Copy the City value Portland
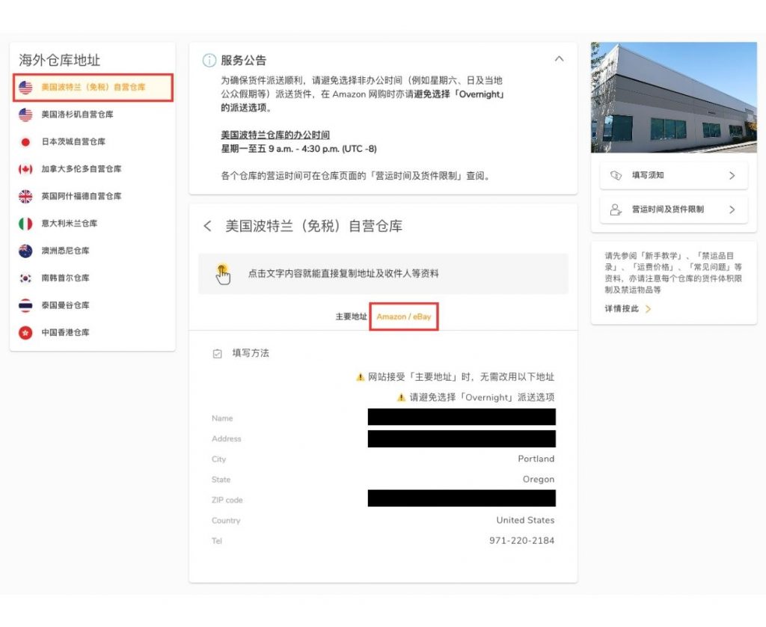This screenshot has width=766, height=627. click(536, 459)
